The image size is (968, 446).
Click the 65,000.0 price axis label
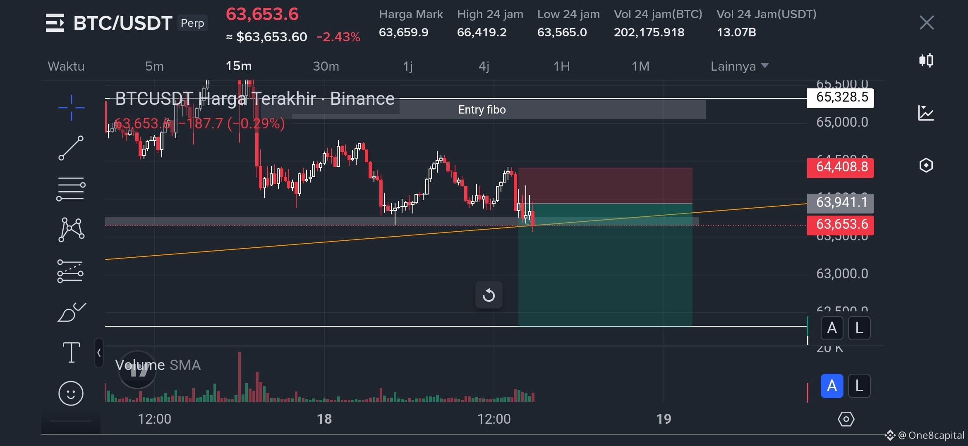click(842, 122)
